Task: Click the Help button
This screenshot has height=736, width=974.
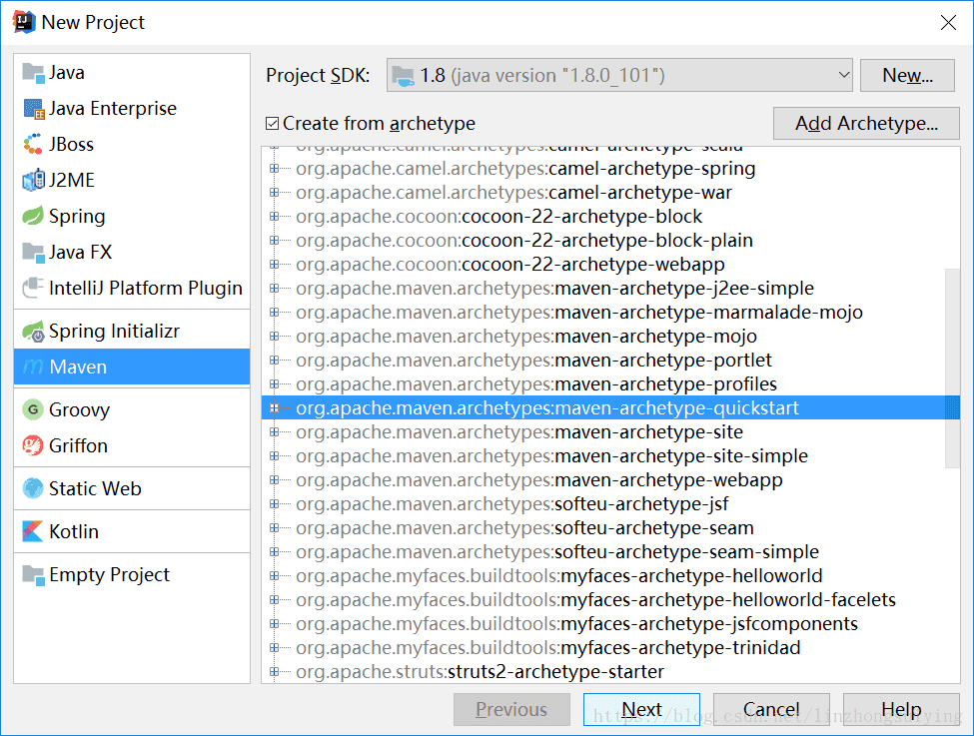Action: (901, 709)
